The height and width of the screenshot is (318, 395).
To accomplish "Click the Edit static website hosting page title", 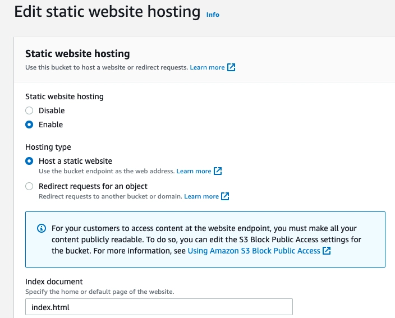I will coord(107,12).
